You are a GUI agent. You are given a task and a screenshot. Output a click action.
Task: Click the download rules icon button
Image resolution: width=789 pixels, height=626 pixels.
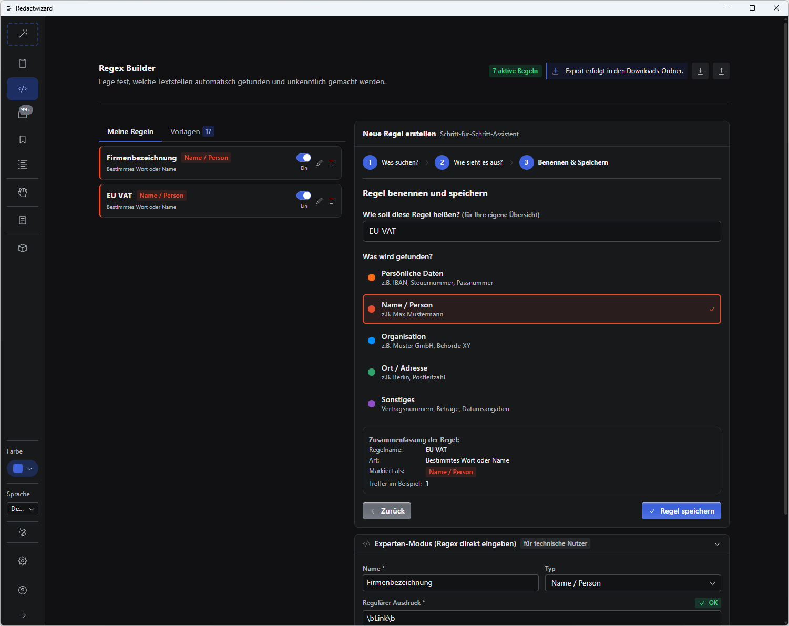[x=700, y=71]
